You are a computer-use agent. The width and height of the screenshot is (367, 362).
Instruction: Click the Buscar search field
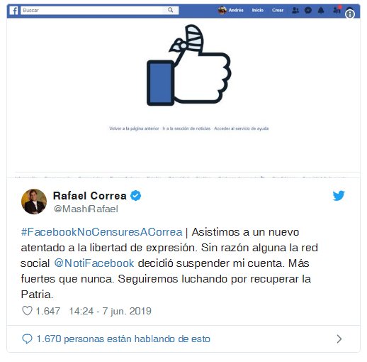(x=94, y=10)
